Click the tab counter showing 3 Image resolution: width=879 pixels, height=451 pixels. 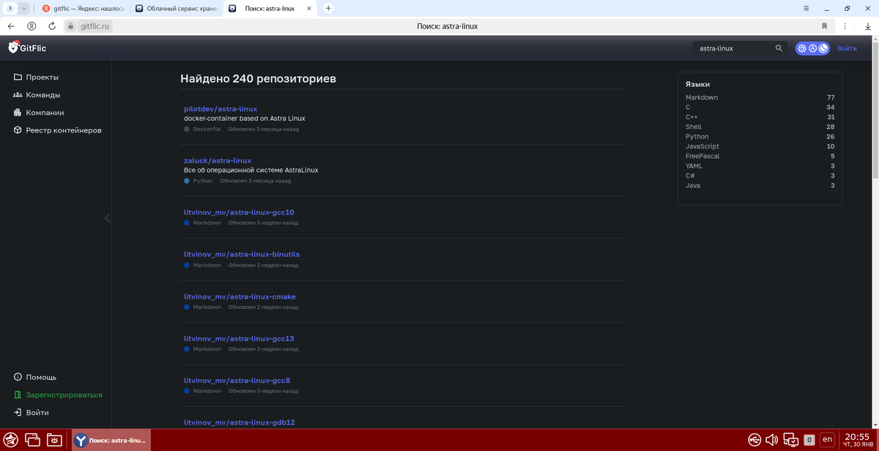pyautogui.click(x=10, y=8)
